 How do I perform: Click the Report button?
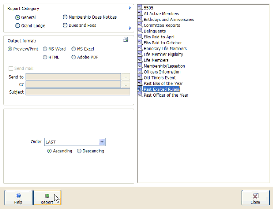point(47,198)
